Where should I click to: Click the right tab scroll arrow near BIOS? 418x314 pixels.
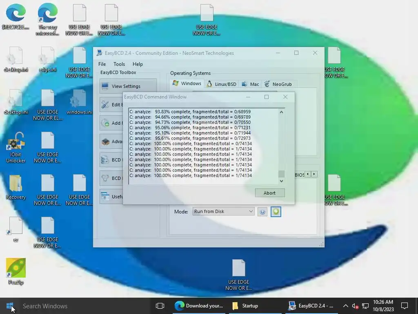point(314,174)
